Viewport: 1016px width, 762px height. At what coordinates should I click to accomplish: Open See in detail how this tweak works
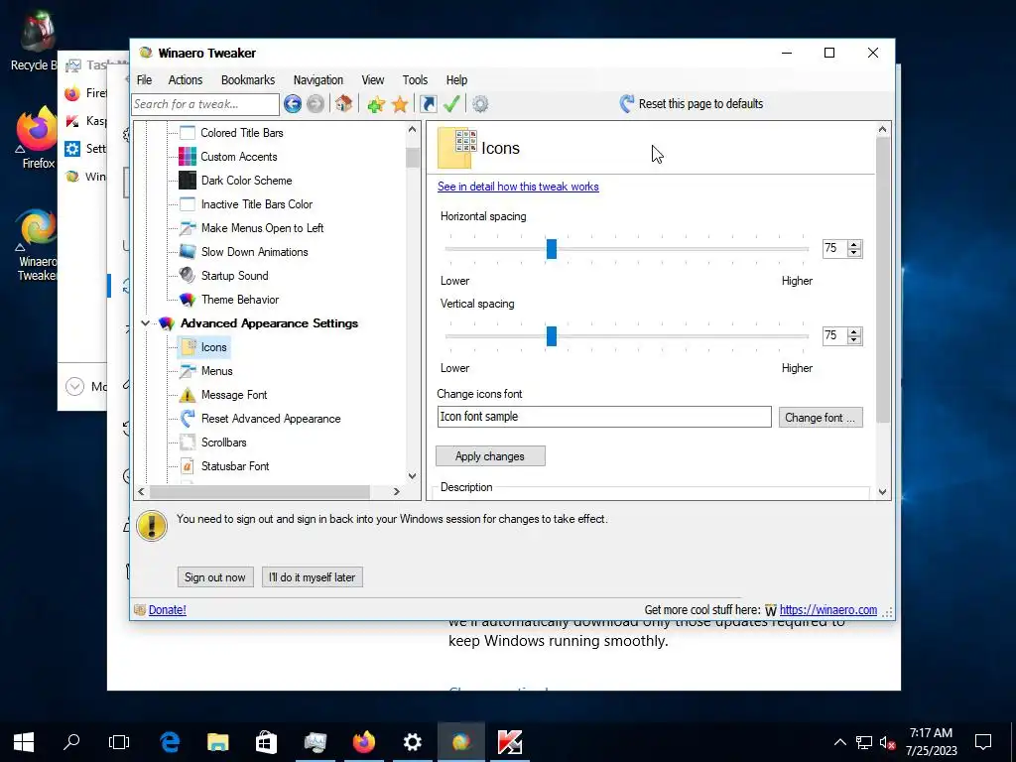point(518,187)
